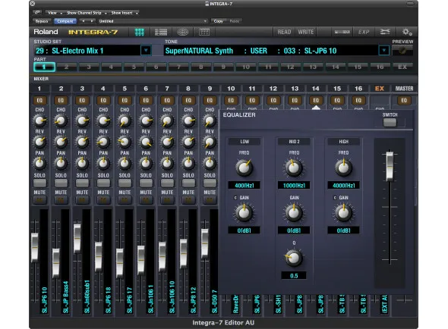Select part 5 tab
Image resolution: width=448 pixels, height=329 pixels.
pos(134,67)
